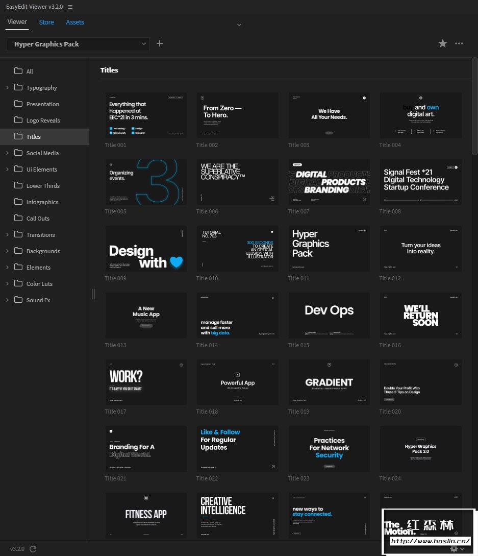Select the Title 003 thumbnail
478x556 pixels.
329,115
